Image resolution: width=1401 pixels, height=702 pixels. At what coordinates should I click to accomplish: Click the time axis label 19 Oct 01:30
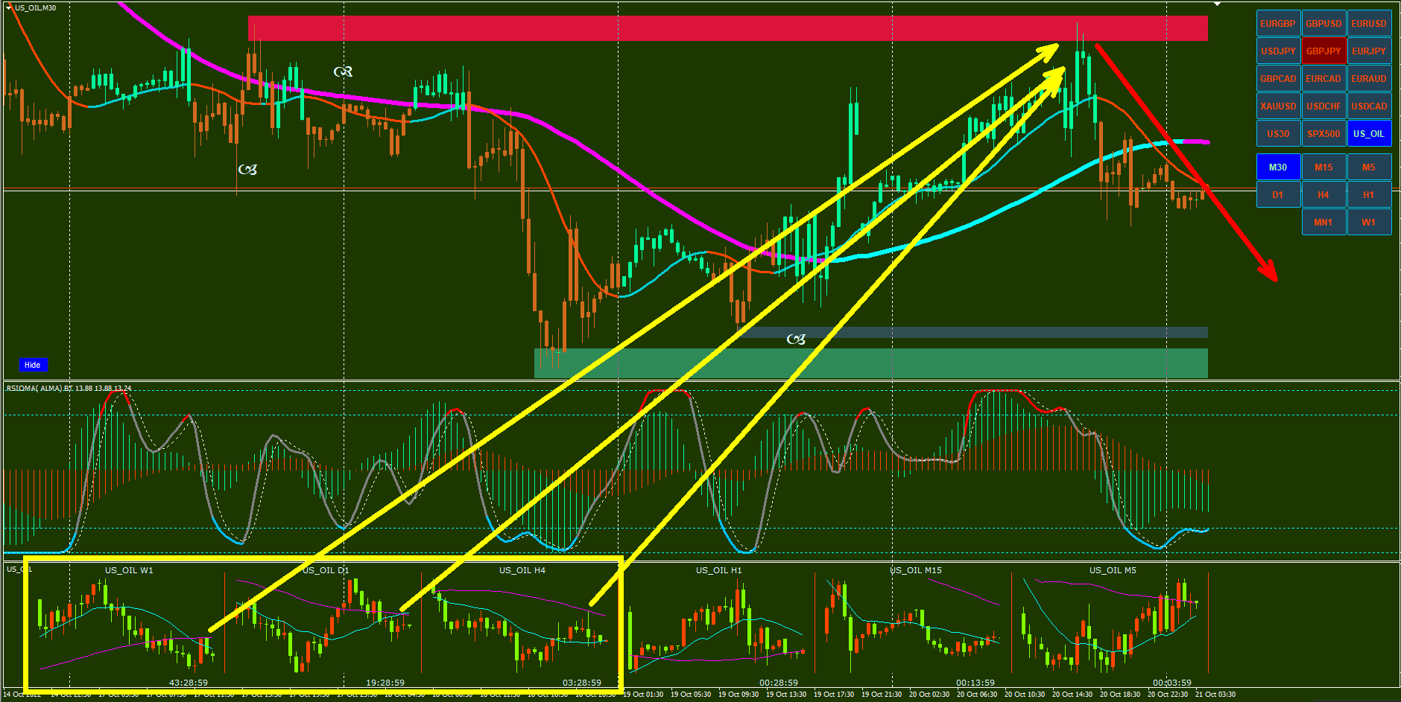point(643,695)
